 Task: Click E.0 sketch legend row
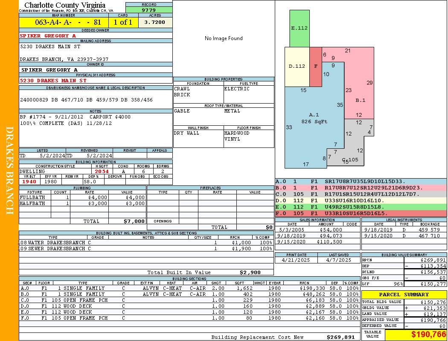click(x=361, y=207)
